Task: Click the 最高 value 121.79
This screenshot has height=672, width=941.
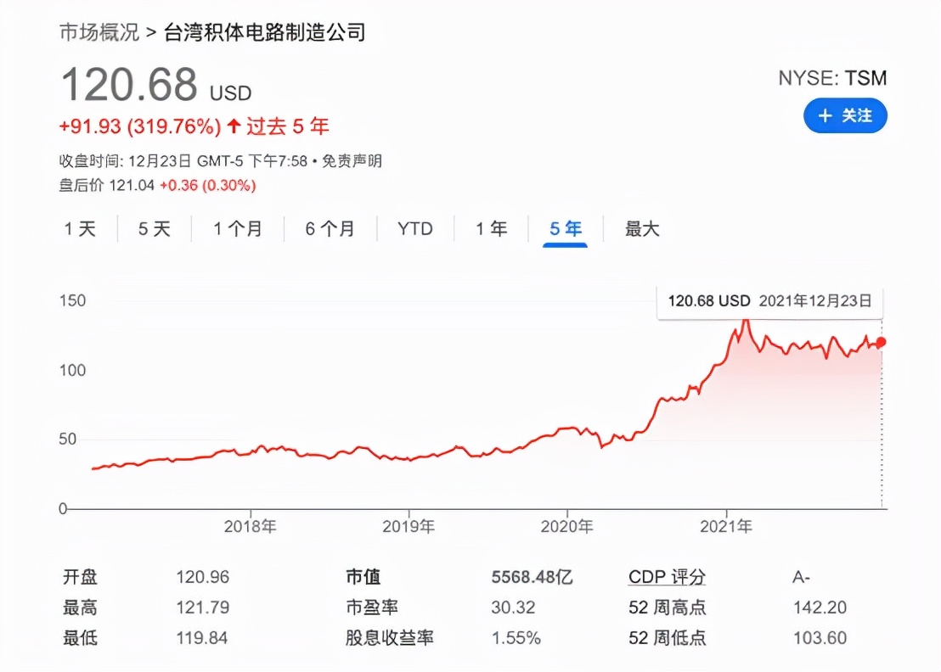Action: click(x=203, y=608)
